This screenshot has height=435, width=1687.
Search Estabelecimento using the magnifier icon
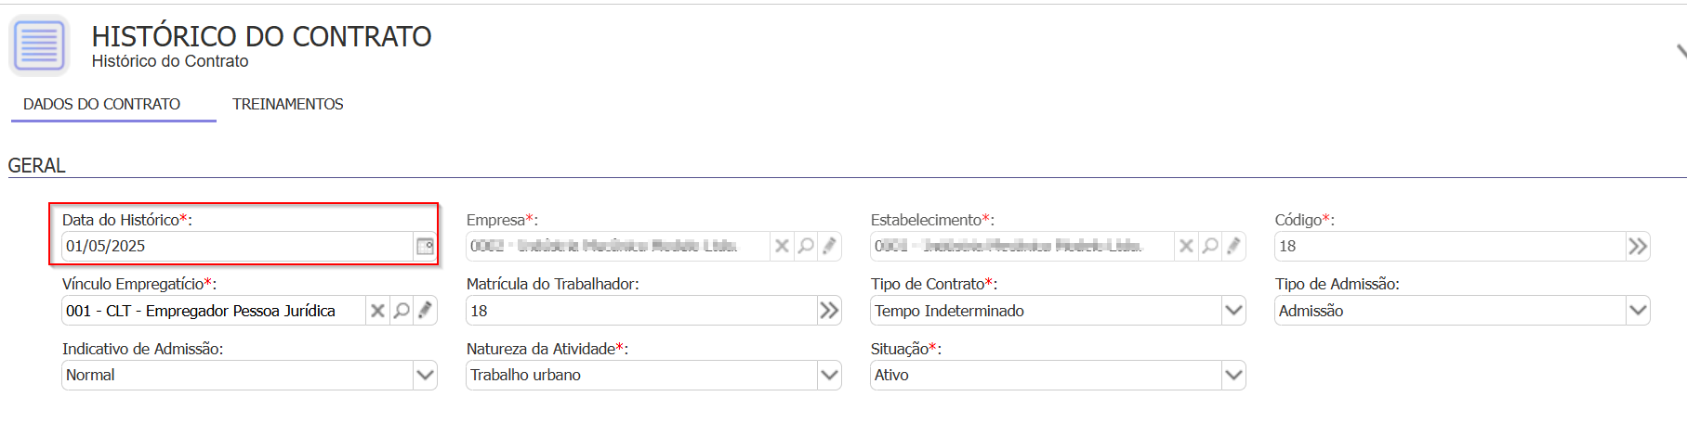tap(1210, 246)
